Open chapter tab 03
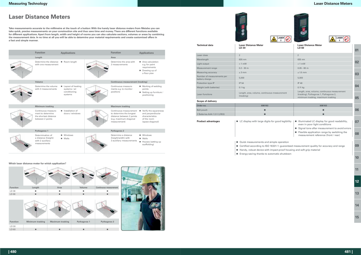The image size is (361, 255). (357, 74)
